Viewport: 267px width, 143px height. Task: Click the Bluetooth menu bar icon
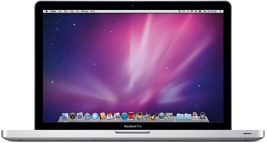pyautogui.click(x=188, y=11)
